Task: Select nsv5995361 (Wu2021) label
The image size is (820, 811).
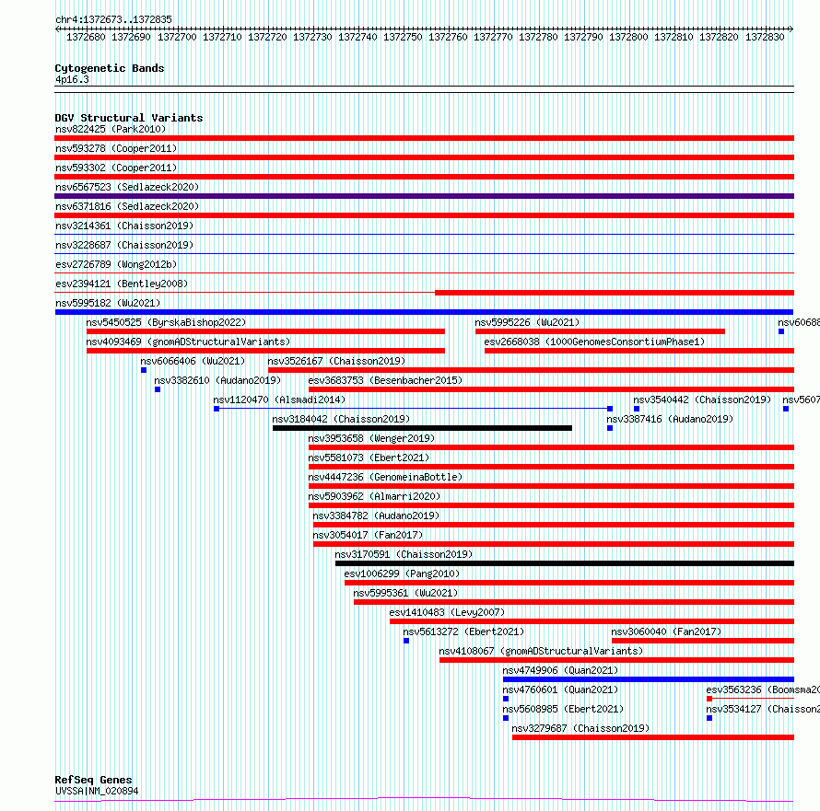Action: click(405, 593)
